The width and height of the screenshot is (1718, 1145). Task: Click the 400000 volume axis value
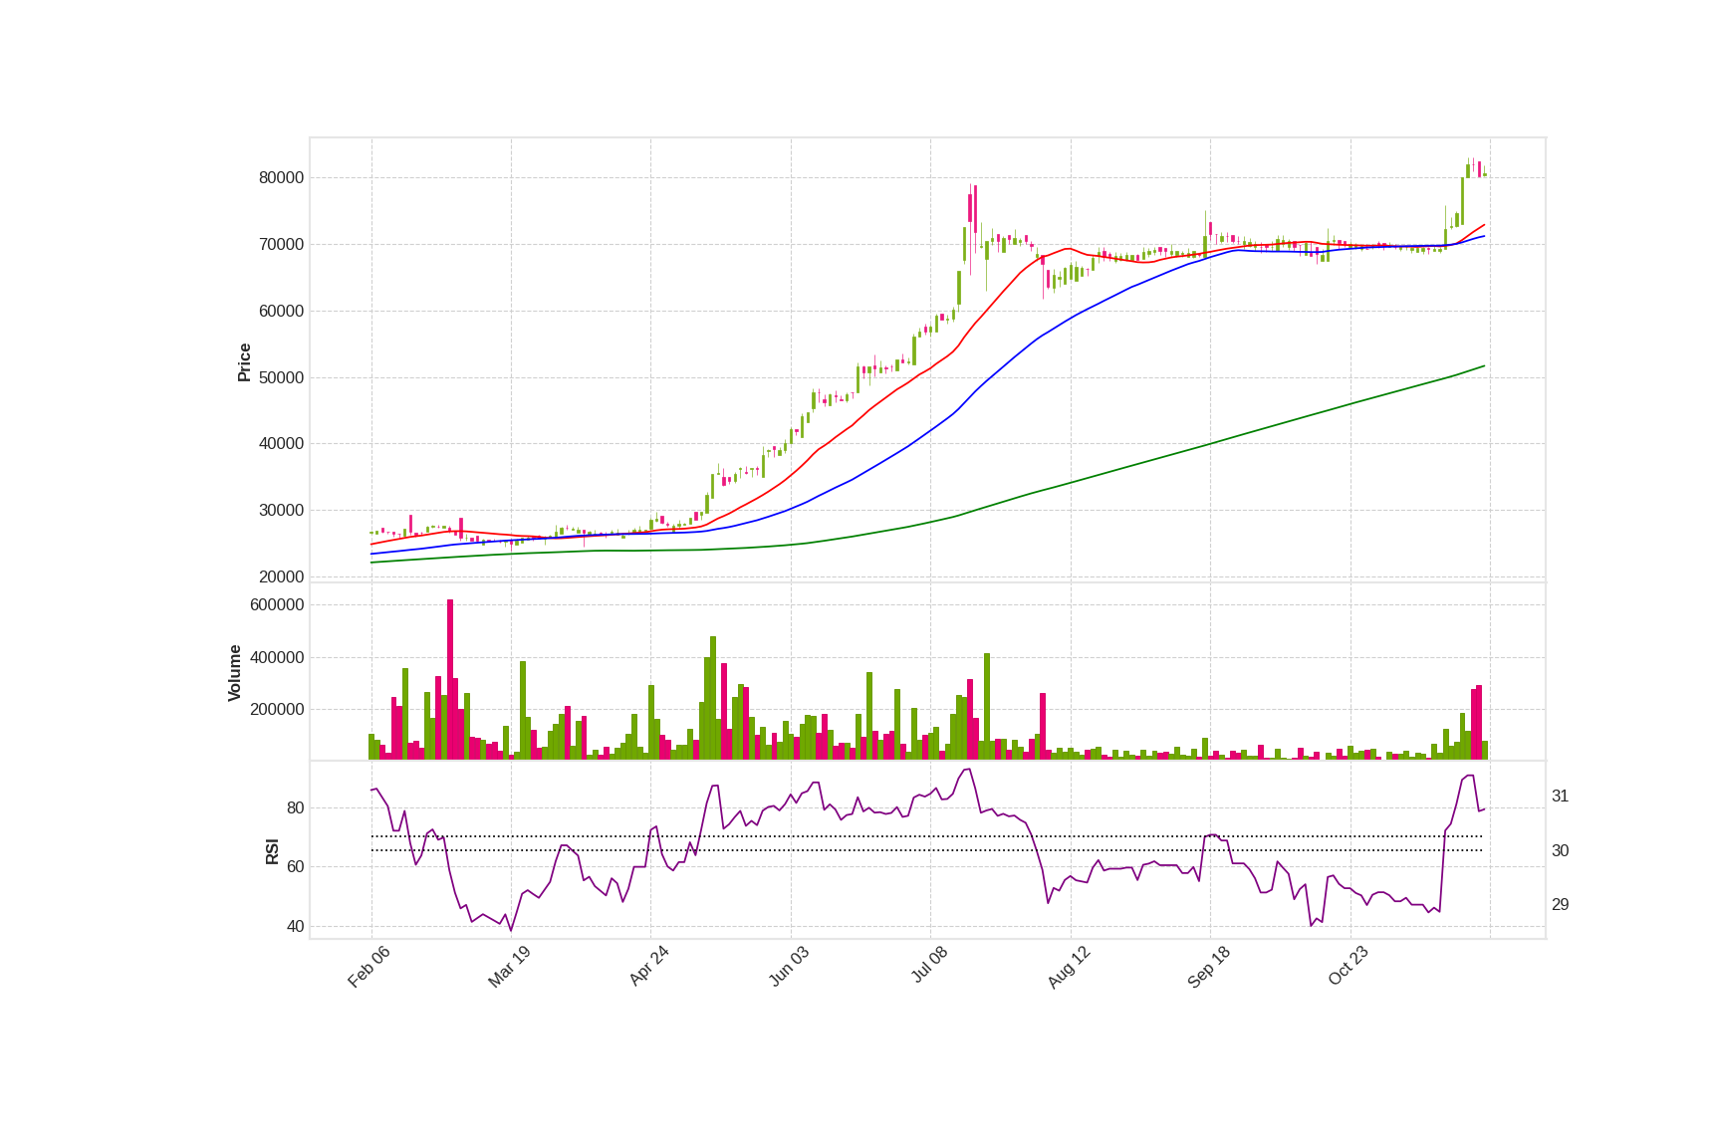click(x=277, y=658)
